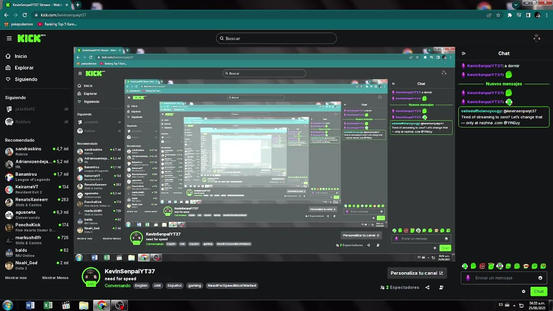This screenshot has height=311, width=553.
Task: Open recommended channel agusneta
Action: click(37, 215)
